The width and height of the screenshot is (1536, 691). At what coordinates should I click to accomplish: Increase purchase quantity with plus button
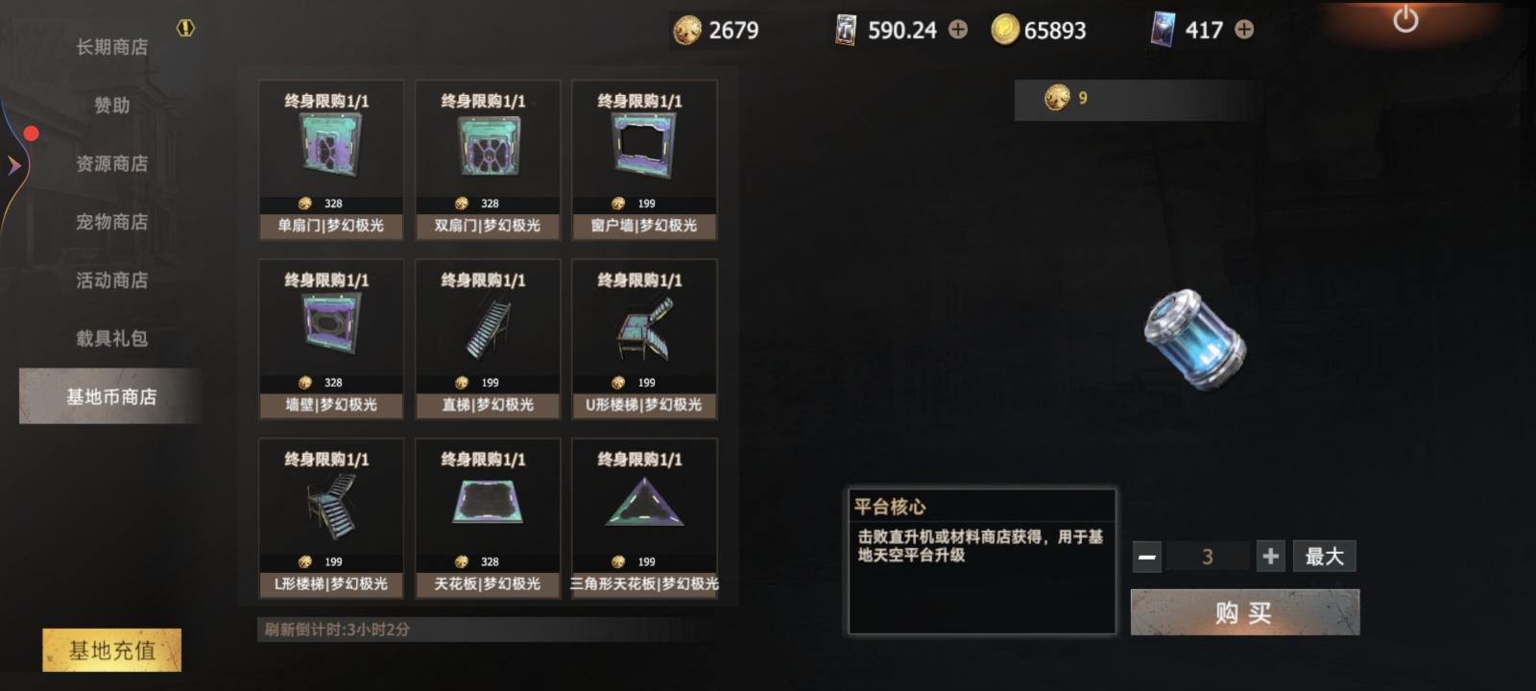[x=1270, y=557]
